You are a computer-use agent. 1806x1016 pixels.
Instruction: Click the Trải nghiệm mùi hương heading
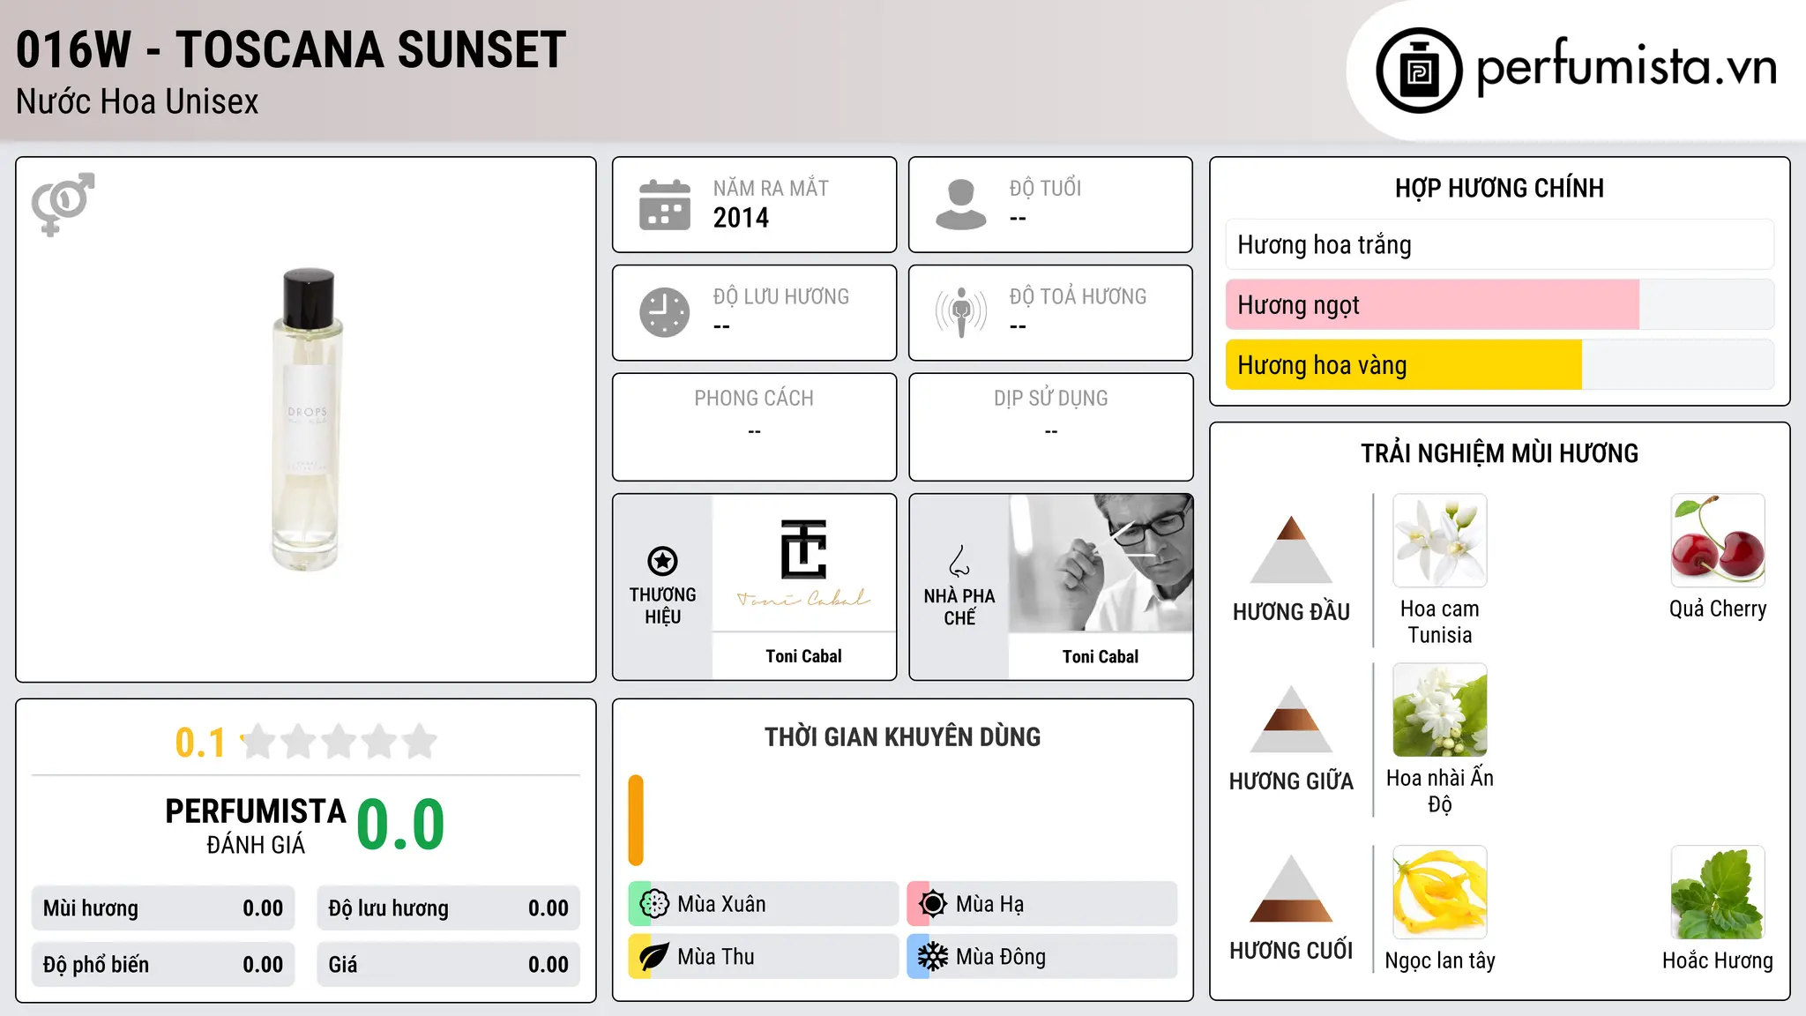point(1499,453)
